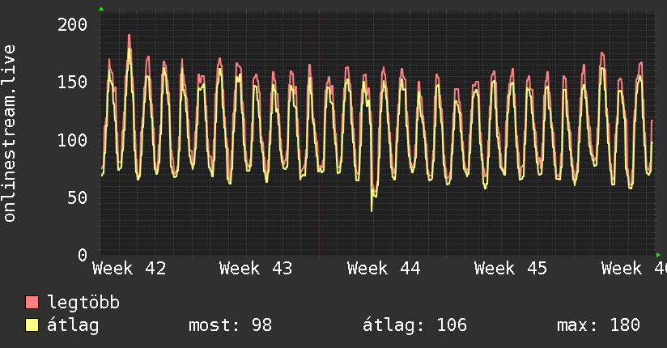Viewport: 667px width, 348px height.
Task: Click the Week 45 x-axis label
Action: pos(511,269)
